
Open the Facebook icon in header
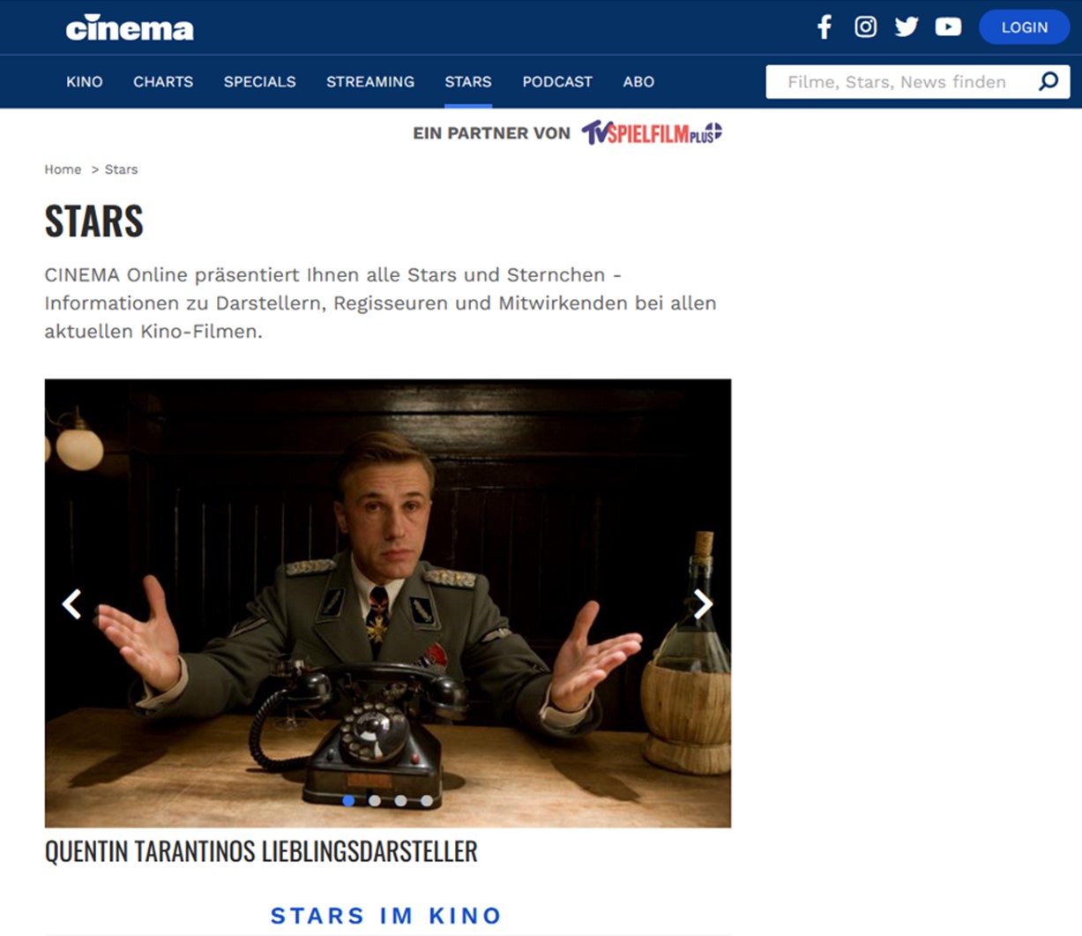pyautogui.click(x=825, y=27)
